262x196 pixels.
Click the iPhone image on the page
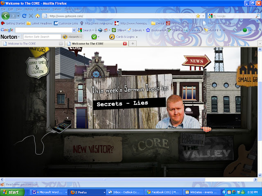pyautogui.click(x=62, y=127)
